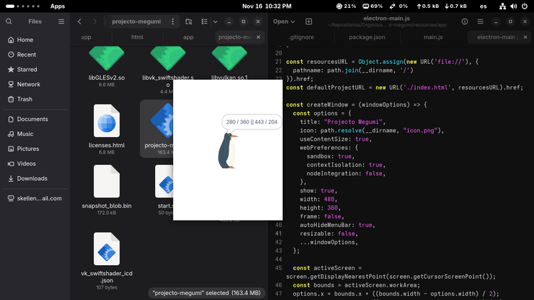Expand view options dropdown in Files
534x300 pixels.
[x=215, y=21]
